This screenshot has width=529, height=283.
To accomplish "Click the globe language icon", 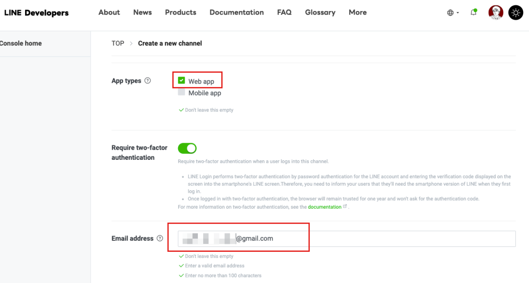I will (x=450, y=13).
